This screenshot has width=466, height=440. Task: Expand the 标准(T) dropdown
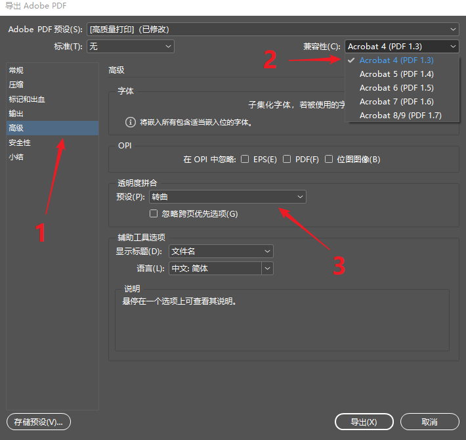tap(131, 46)
